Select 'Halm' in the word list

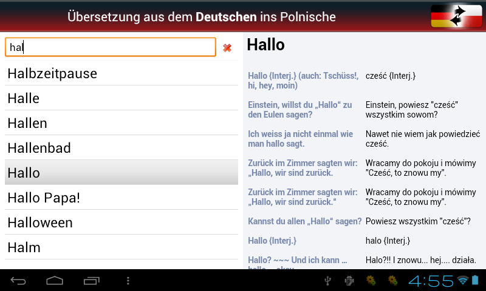click(122, 247)
